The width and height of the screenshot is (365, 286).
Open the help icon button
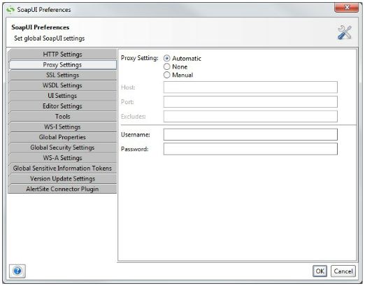pyautogui.click(x=17, y=271)
